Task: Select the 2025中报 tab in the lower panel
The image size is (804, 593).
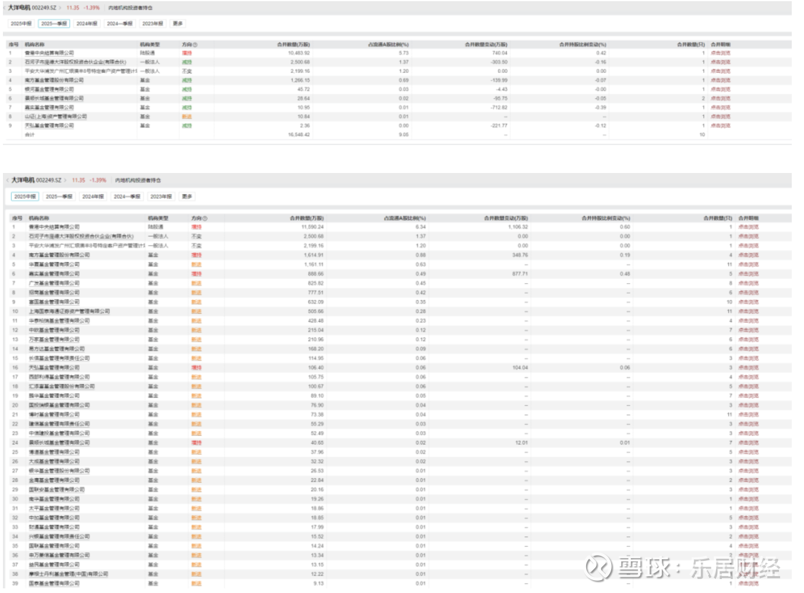Action: tap(25, 197)
